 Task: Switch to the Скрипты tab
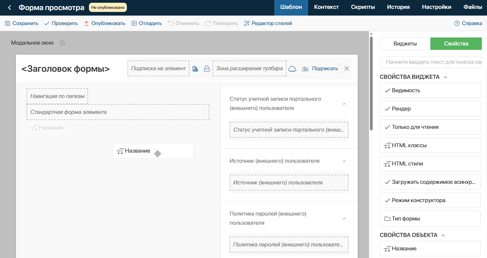[x=363, y=8]
